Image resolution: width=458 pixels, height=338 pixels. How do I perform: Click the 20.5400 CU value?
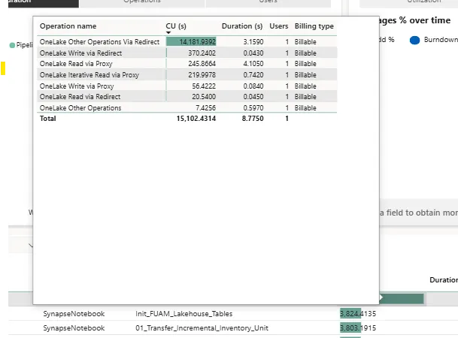click(x=204, y=97)
